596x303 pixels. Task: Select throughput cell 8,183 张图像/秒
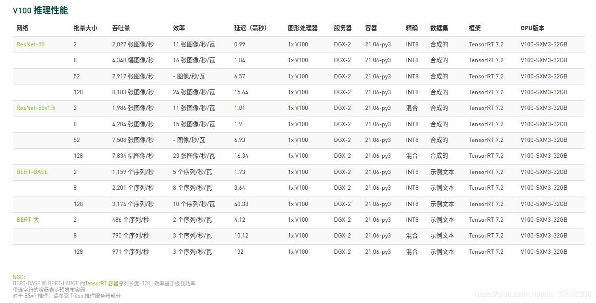(x=133, y=92)
